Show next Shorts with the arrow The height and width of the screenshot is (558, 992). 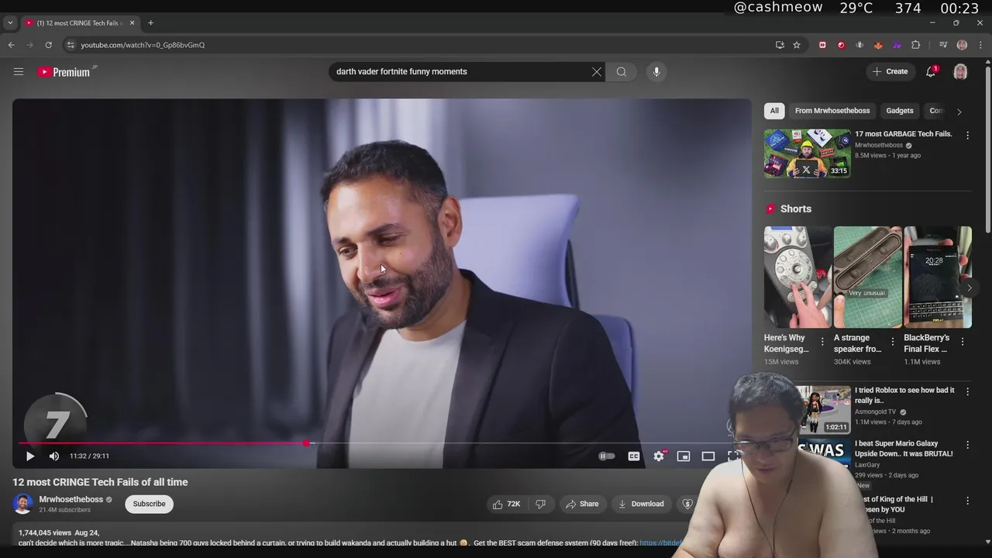(969, 288)
